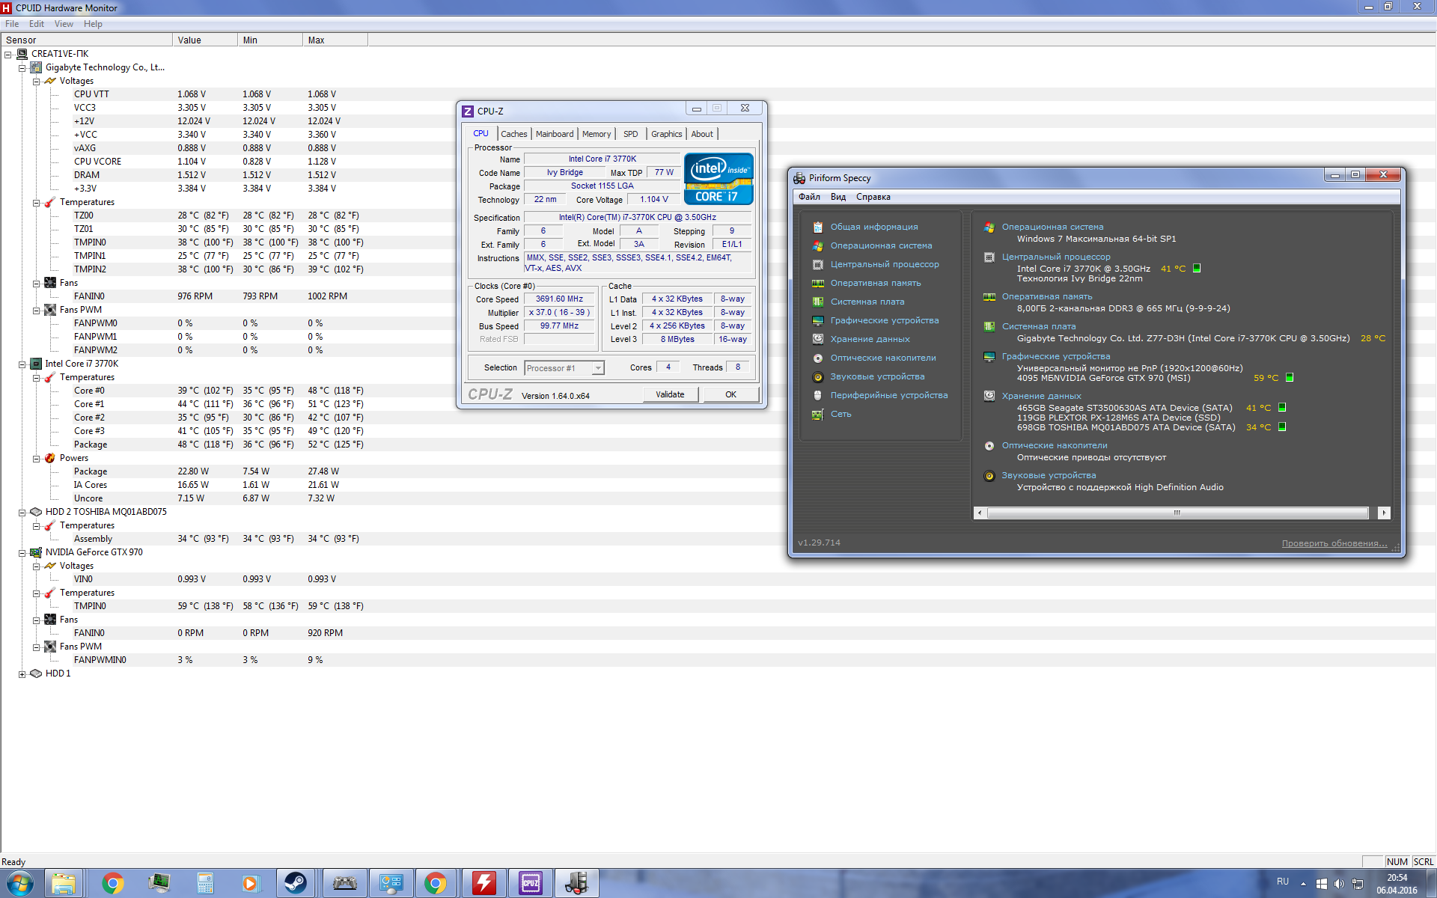
Task: Collapse Intel Core i7 3770K node
Action: (x=22, y=364)
